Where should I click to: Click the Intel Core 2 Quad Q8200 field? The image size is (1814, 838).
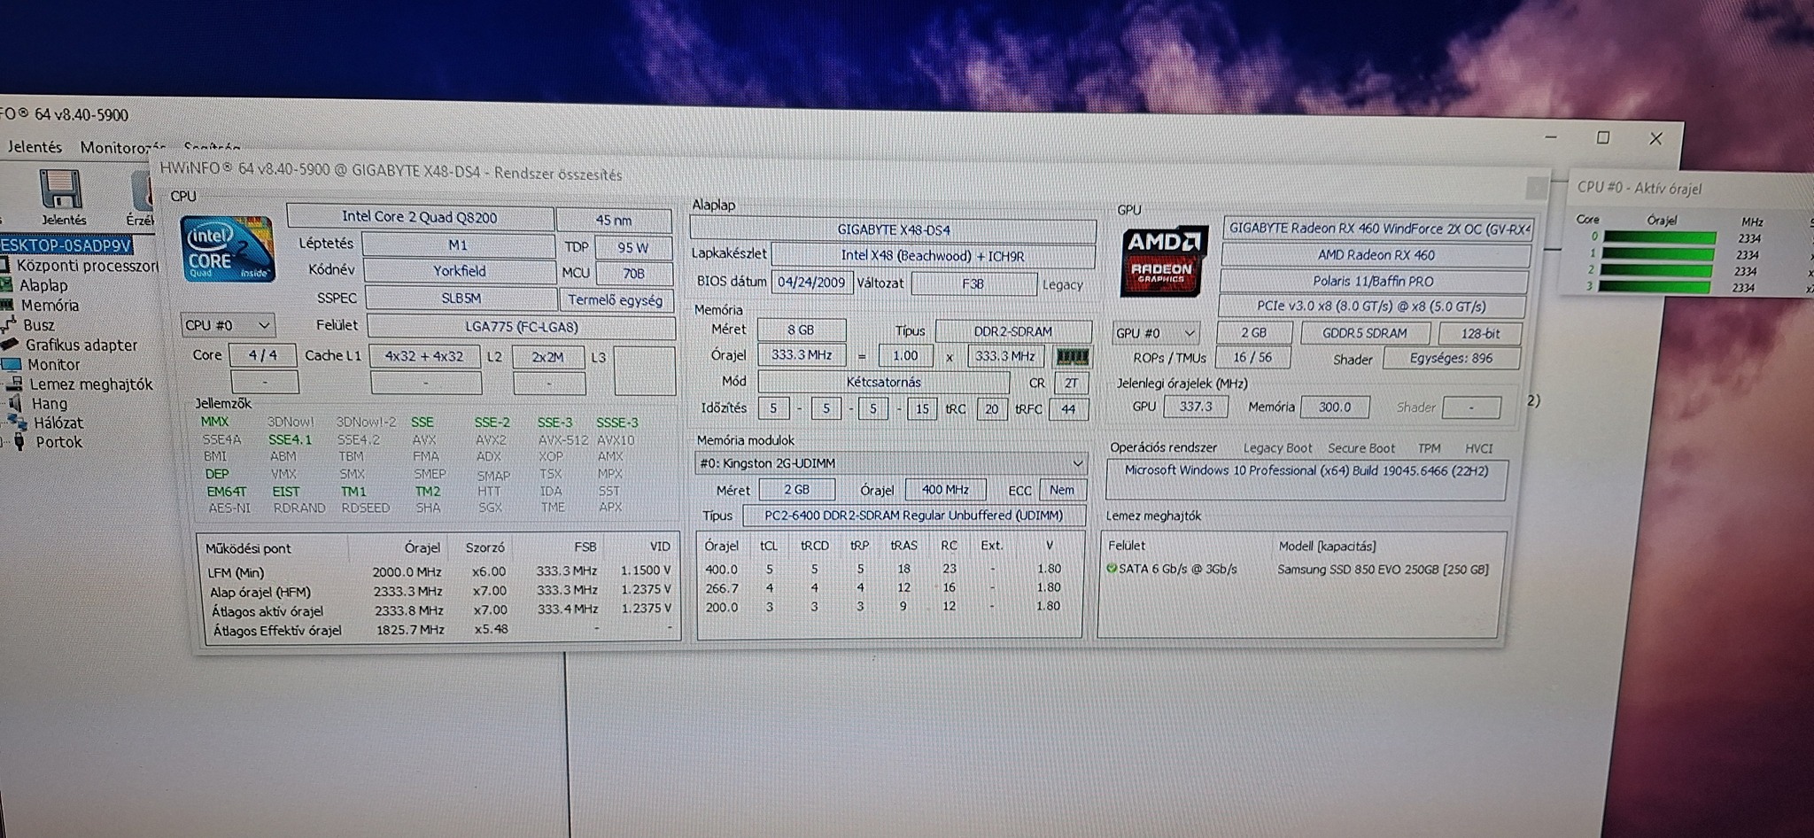(x=420, y=217)
